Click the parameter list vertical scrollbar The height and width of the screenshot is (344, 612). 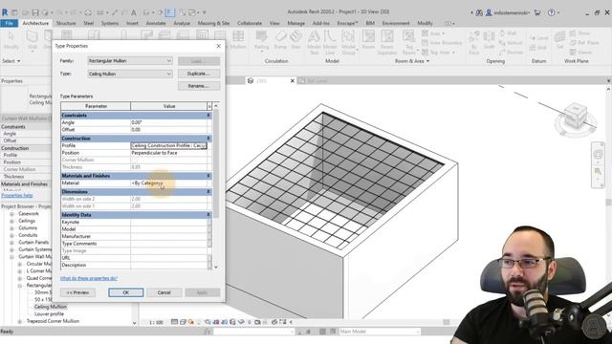tap(216, 186)
